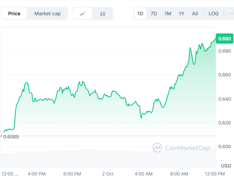Click the USD currency label
234x176 pixels.
[x=226, y=166]
